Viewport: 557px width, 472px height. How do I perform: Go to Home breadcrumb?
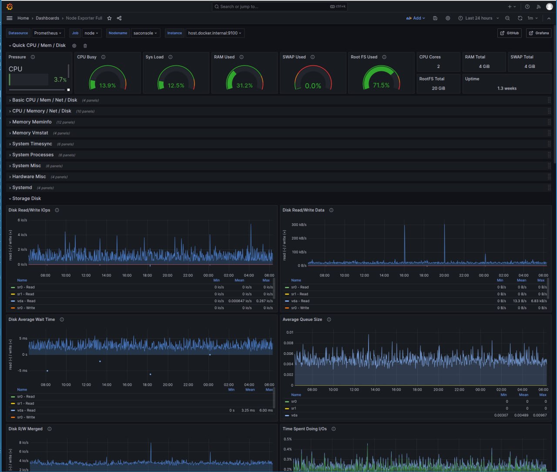(23, 18)
